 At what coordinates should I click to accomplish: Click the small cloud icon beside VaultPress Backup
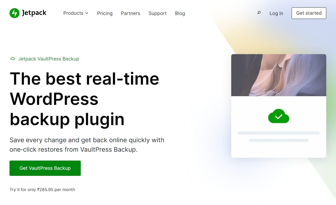12,59
